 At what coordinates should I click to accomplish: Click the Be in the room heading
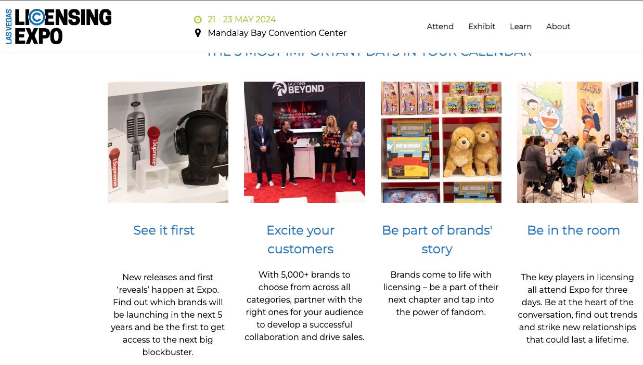click(573, 230)
